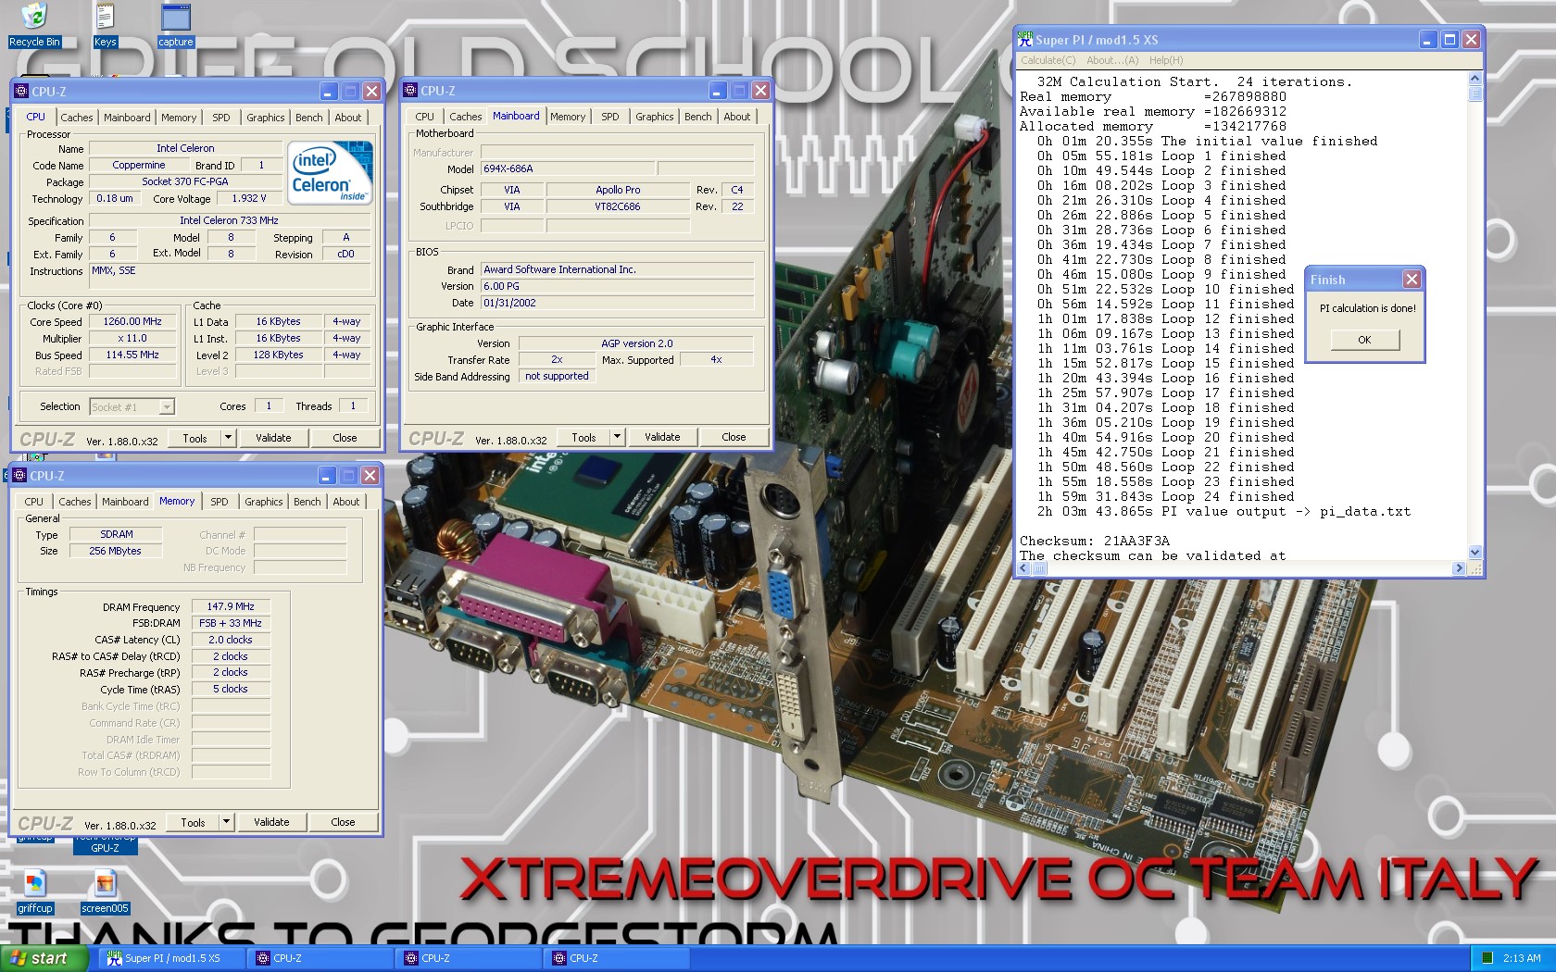Select Bench tab in Memory window

tap(307, 502)
